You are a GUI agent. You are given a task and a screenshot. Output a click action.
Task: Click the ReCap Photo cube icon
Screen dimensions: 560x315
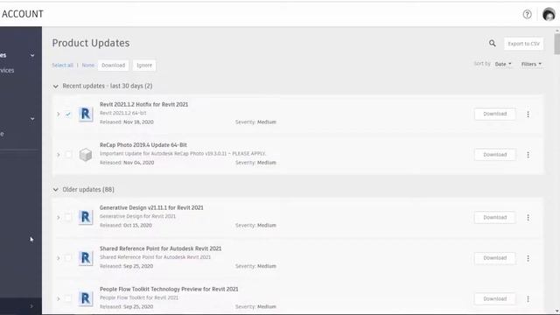coord(86,155)
